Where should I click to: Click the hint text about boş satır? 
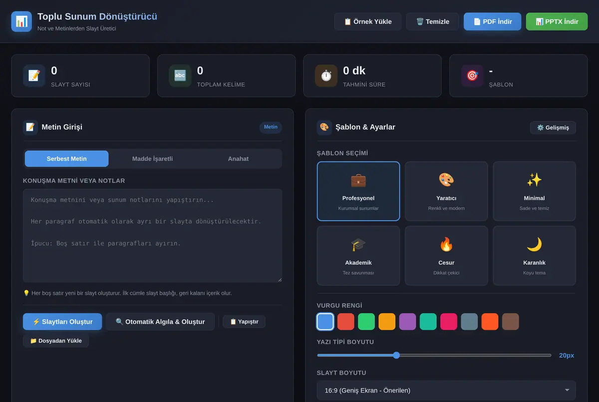click(127, 293)
